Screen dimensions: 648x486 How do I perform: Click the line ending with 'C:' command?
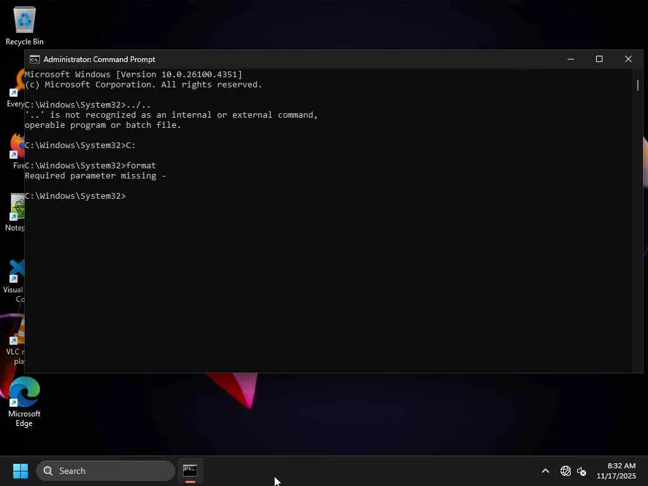click(x=80, y=145)
